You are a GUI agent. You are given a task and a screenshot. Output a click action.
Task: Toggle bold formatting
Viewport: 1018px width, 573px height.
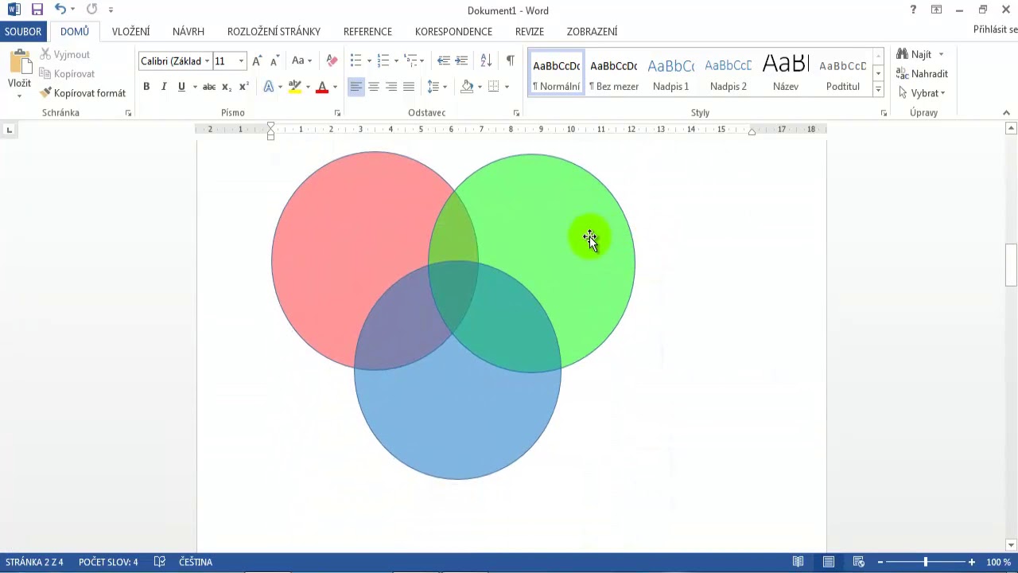click(146, 87)
